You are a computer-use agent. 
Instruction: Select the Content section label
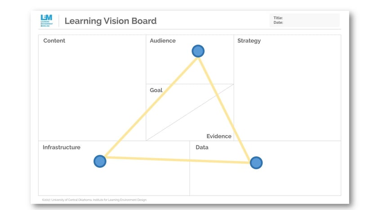54,40
